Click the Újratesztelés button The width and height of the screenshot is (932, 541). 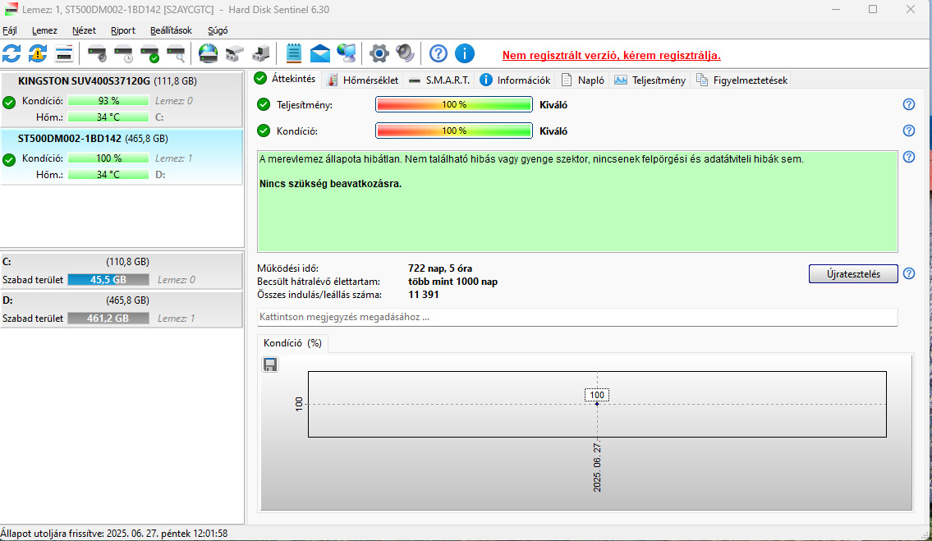tap(853, 274)
